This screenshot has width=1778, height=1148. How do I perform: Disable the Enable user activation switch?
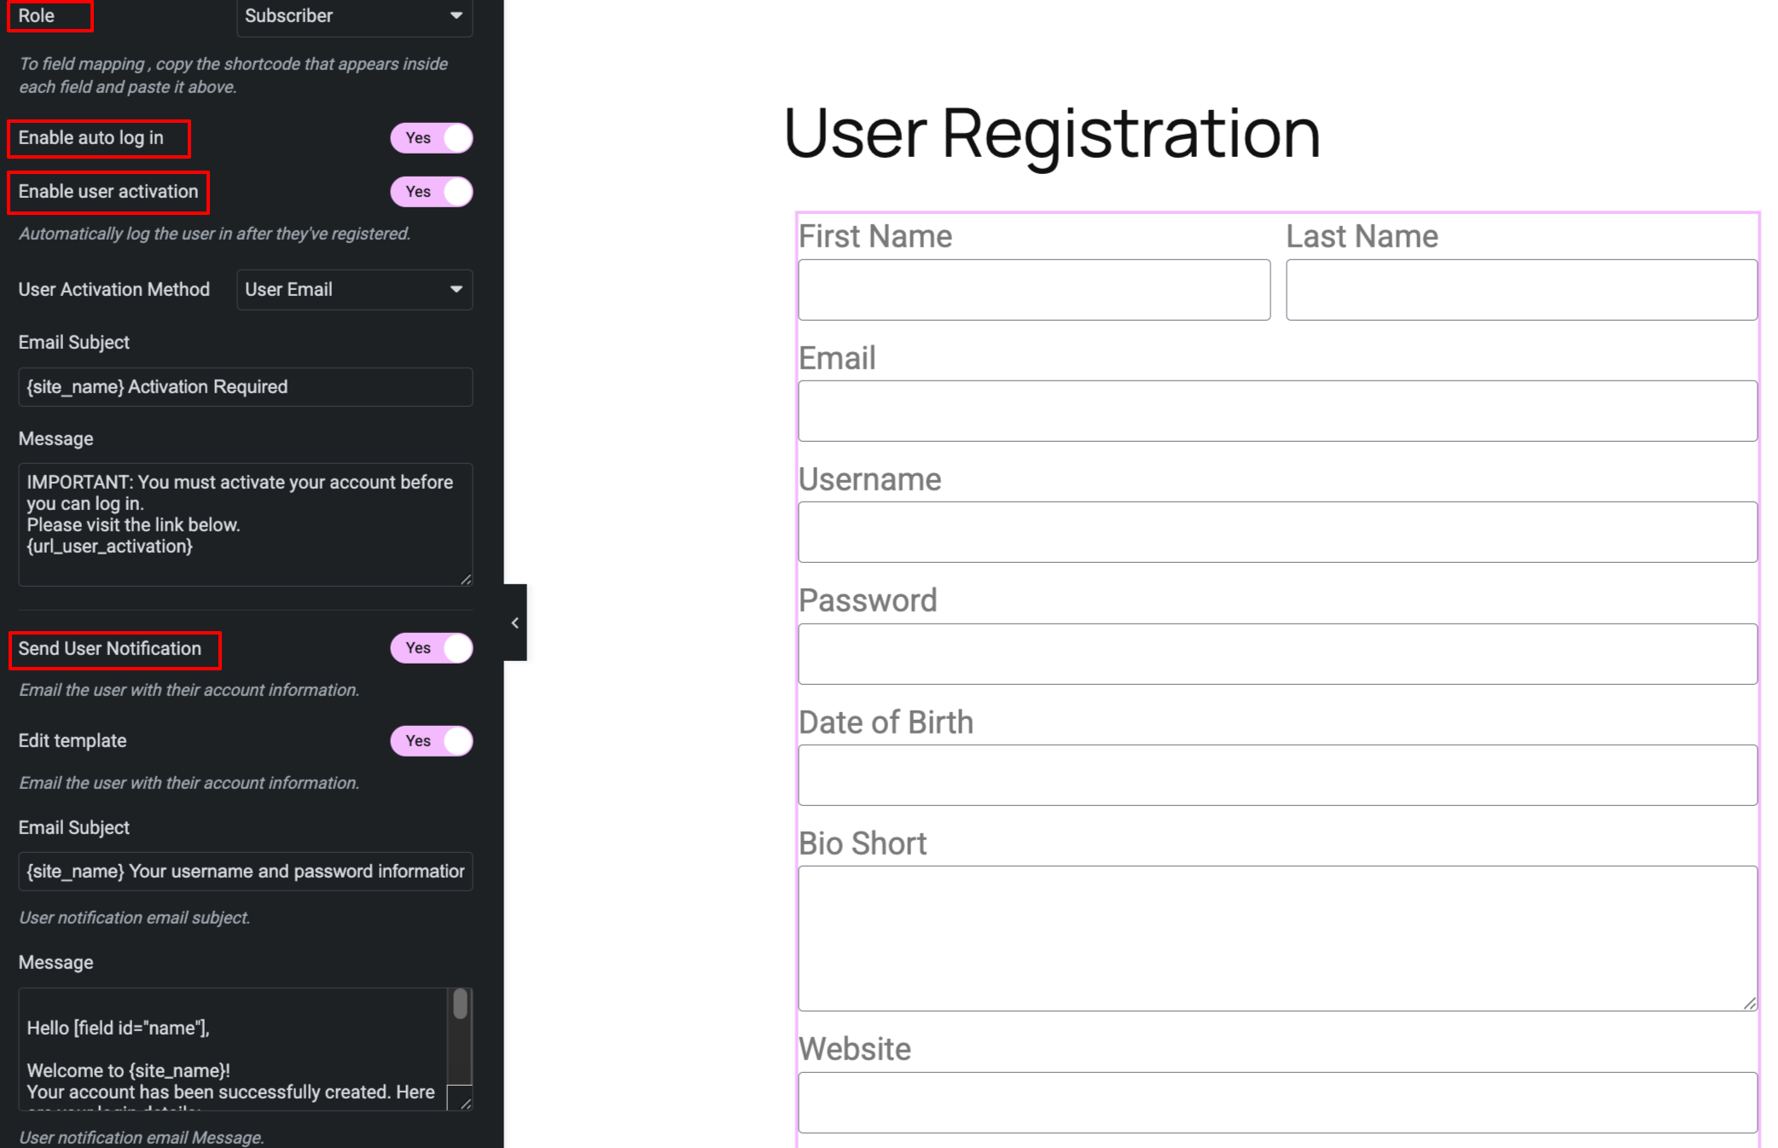pyautogui.click(x=432, y=191)
